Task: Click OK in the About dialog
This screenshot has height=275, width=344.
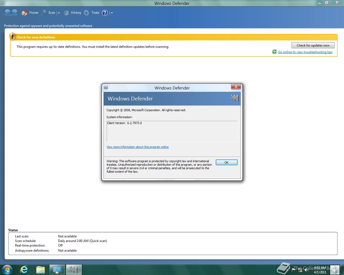Action: (x=227, y=162)
